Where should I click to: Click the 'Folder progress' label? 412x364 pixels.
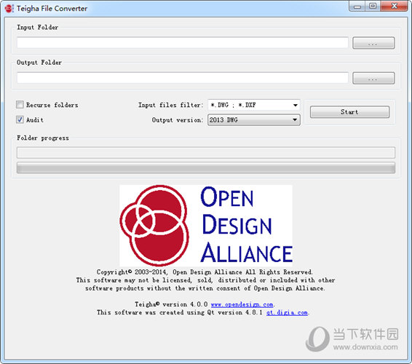[43, 138]
